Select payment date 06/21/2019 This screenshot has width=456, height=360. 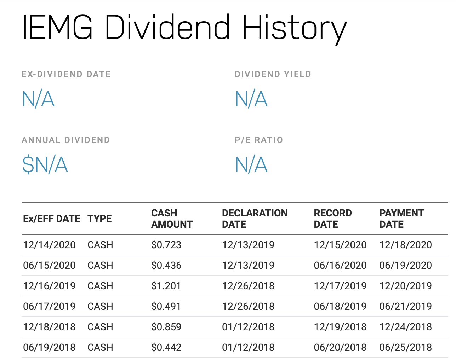[405, 306]
